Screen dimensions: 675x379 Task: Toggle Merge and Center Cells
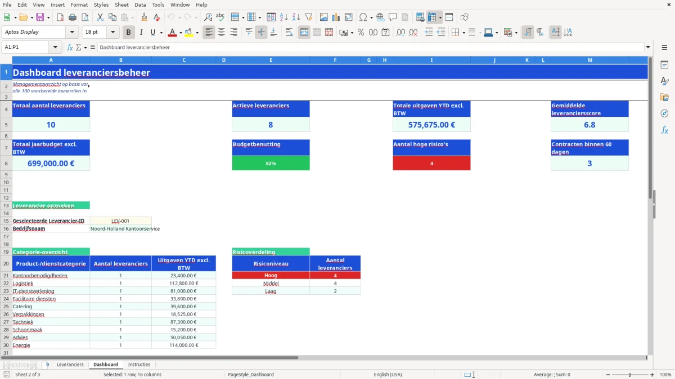[x=304, y=33]
